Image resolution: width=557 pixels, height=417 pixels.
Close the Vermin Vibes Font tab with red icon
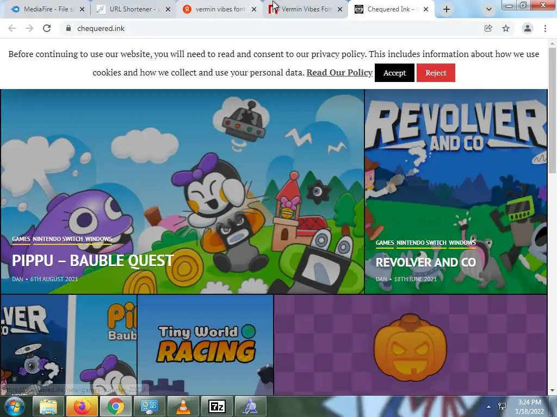pos(340,9)
